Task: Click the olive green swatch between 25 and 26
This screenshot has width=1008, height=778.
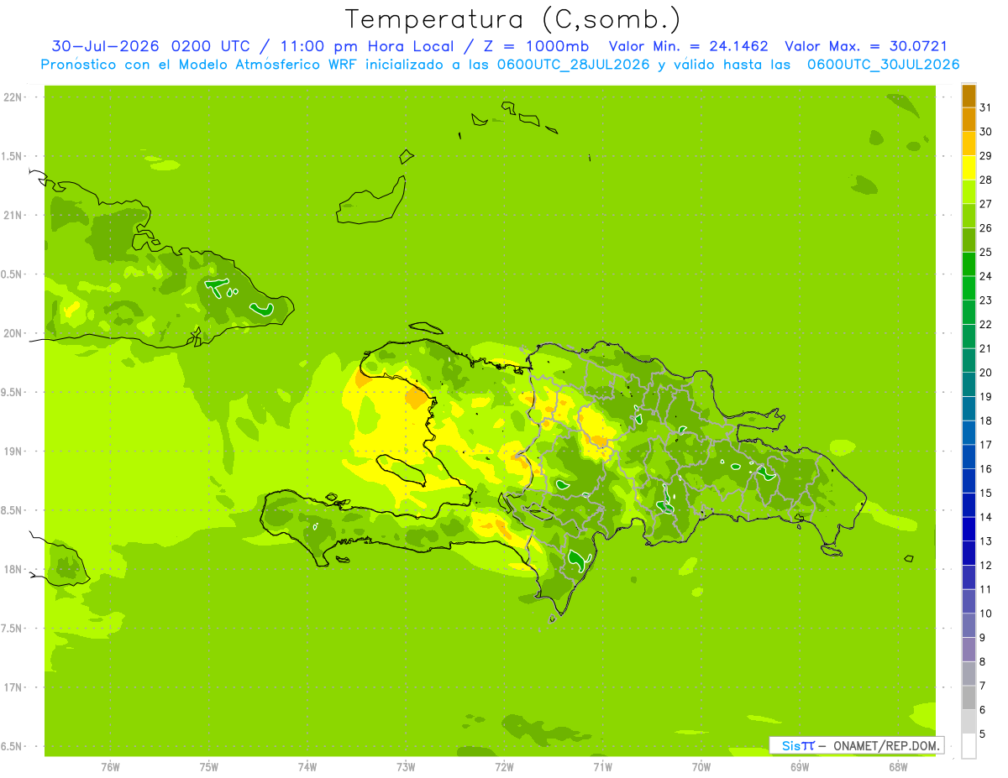Action: tap(969, 240)
